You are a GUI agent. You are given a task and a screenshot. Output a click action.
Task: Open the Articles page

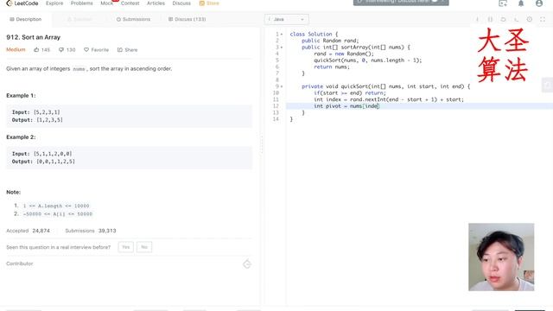pyautogui.click(x=156, y=3)
